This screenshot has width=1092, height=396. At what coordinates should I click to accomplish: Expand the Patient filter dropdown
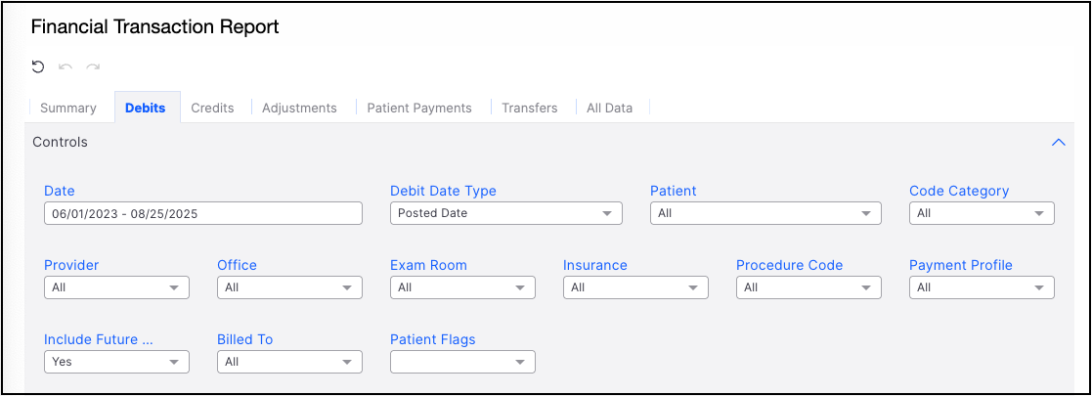pos(764,213)
